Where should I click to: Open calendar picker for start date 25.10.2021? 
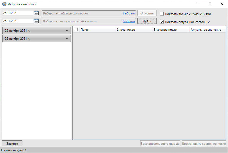click(36, 13)
